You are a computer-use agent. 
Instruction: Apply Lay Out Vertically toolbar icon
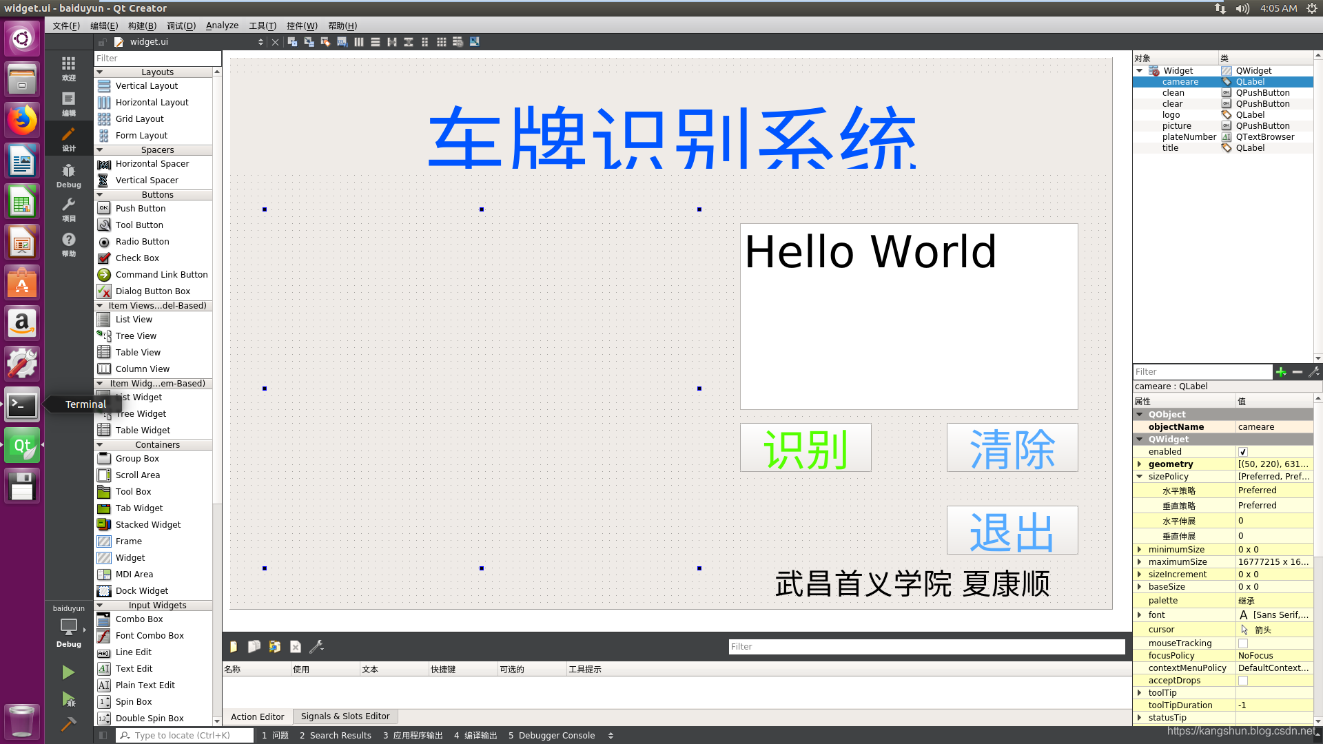coord(375,42)
